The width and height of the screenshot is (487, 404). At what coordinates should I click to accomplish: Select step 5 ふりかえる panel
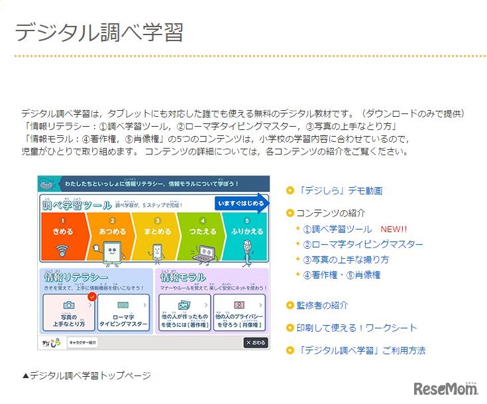245,237
